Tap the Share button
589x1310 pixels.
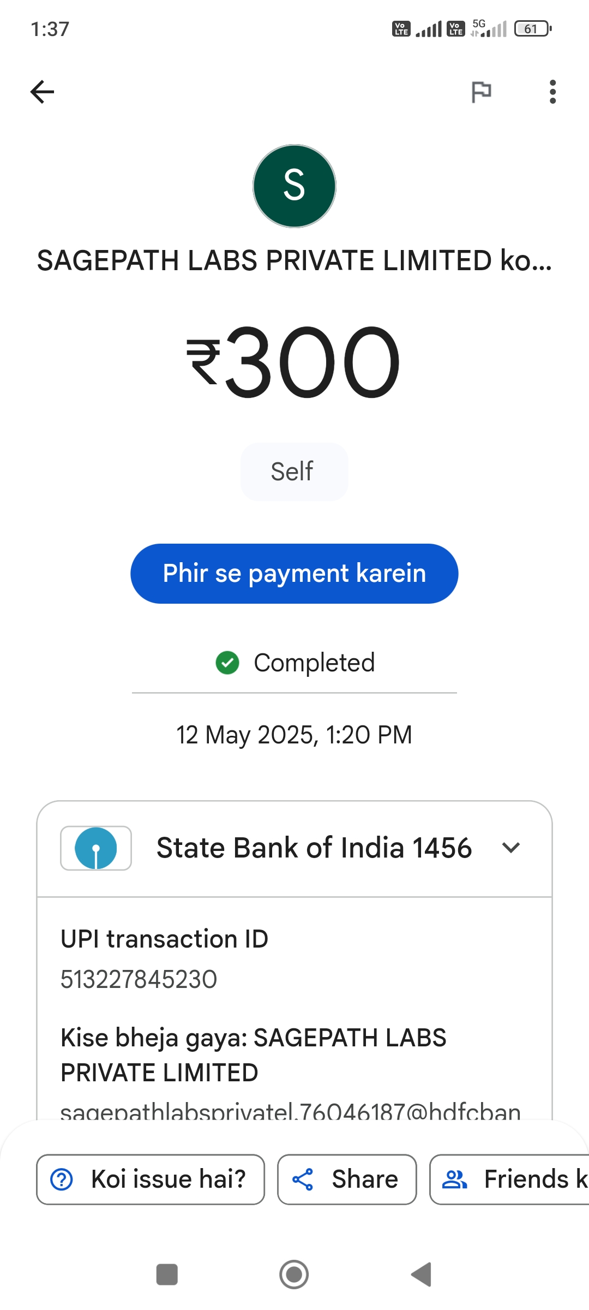coord(347,1179)
